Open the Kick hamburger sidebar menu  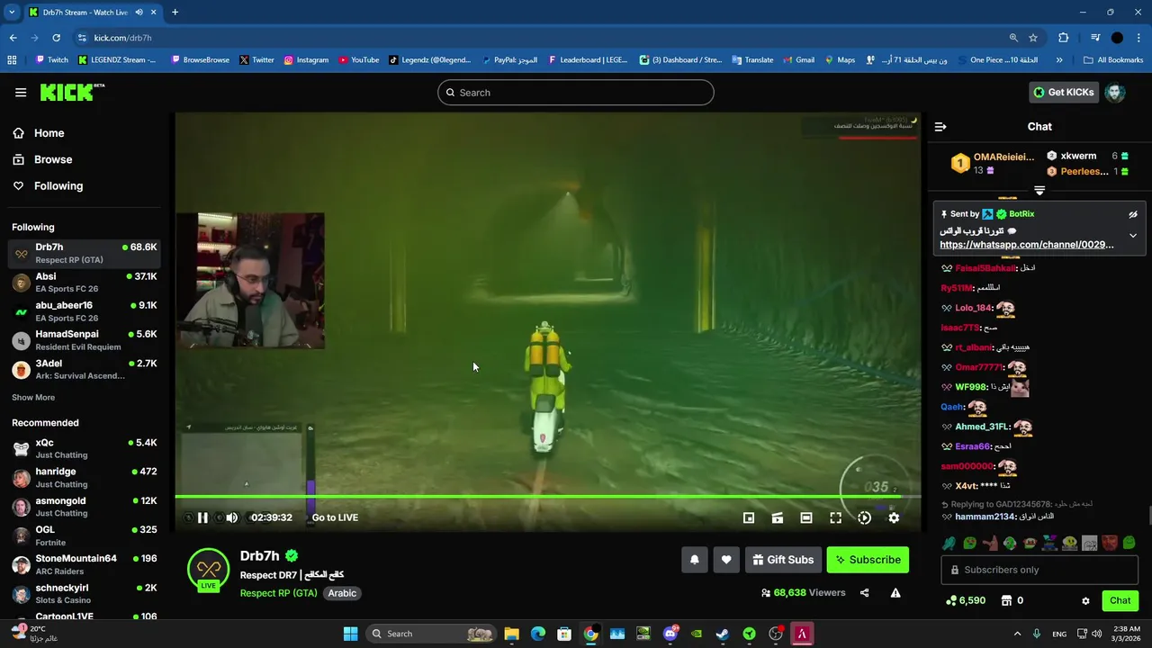click(x=20, y=93)
